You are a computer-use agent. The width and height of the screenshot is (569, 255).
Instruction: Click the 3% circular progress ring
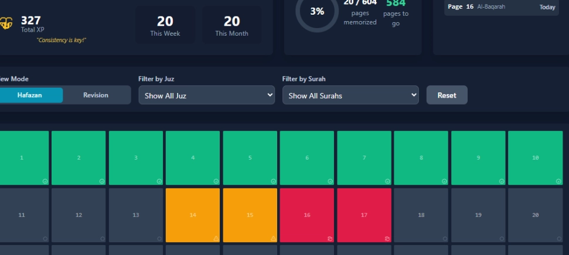tap(317, 11)
